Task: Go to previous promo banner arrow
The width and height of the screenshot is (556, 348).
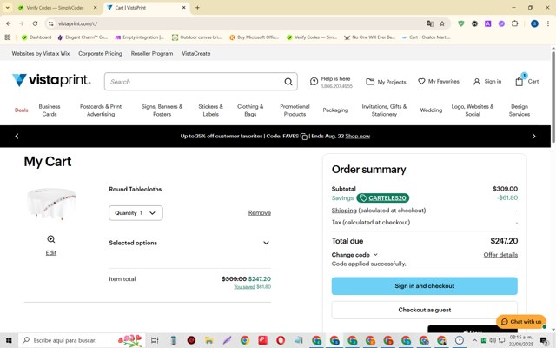Action: tap(17, 137)
